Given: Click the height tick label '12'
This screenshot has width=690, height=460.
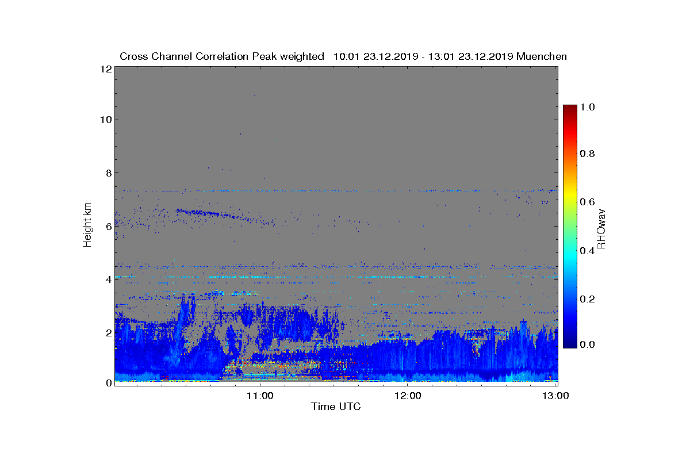Looking at the screenshot, I should click(x=105, y=69).
